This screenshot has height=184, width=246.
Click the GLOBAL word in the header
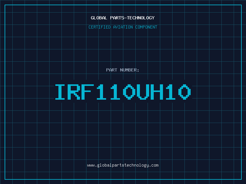99,18
